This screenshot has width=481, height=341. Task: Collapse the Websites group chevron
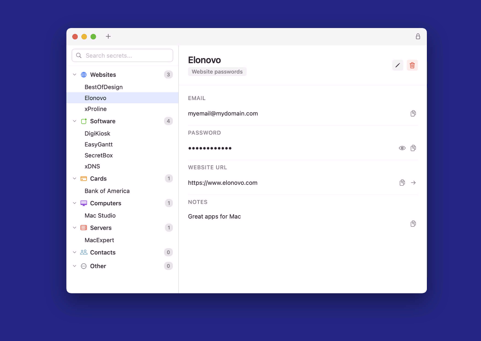(x=74, y=75)
